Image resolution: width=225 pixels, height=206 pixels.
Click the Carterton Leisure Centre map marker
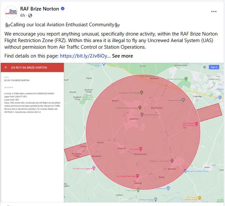140,108
